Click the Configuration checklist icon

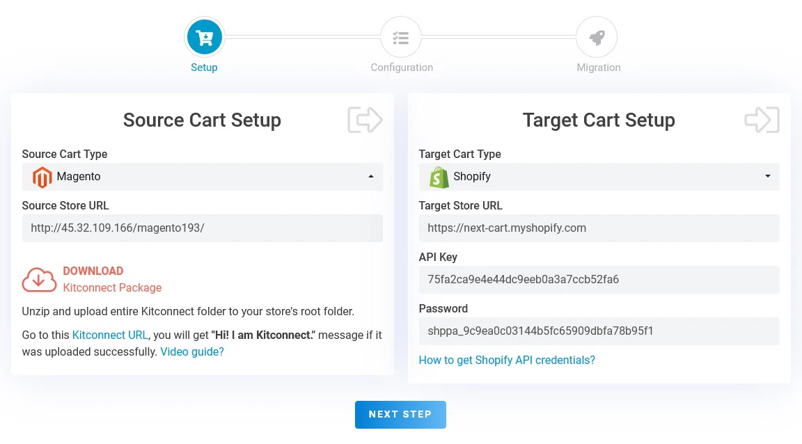pyautogui.click(x=401, y=36)
